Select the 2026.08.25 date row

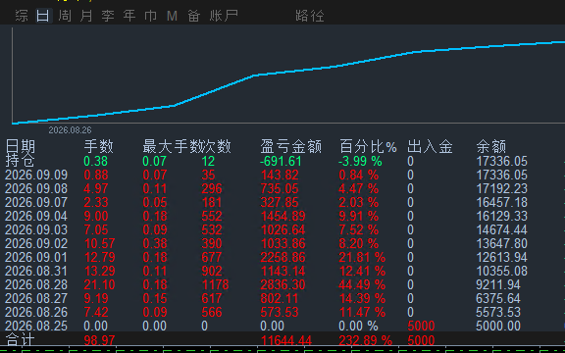(x=36, y=326)
